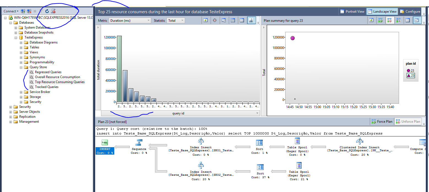The image size is (429, 192).
Task: Click the track selected query target icon
Action: tap(214, 20)
